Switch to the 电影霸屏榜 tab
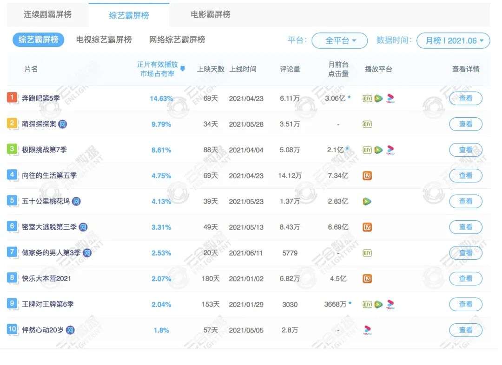 (x=211, y=15)
